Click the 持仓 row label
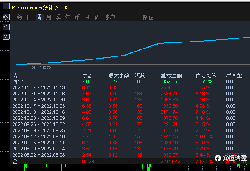The height and width of the screenshot is (171, 250). [18, 81]
